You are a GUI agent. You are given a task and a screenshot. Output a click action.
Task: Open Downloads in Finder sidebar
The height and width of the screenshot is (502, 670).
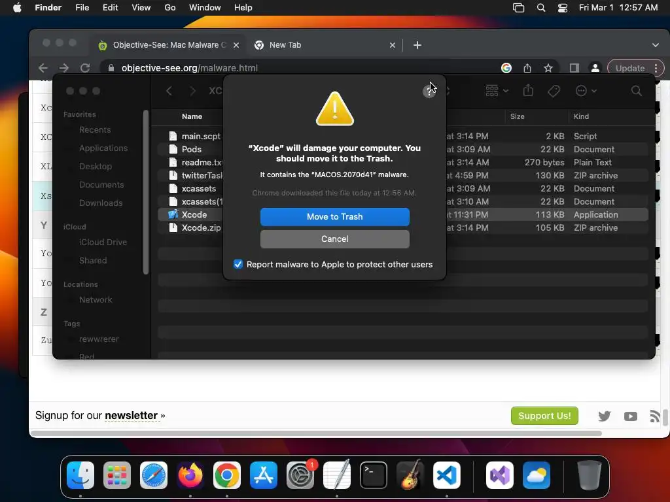click(x=101, y=203)
